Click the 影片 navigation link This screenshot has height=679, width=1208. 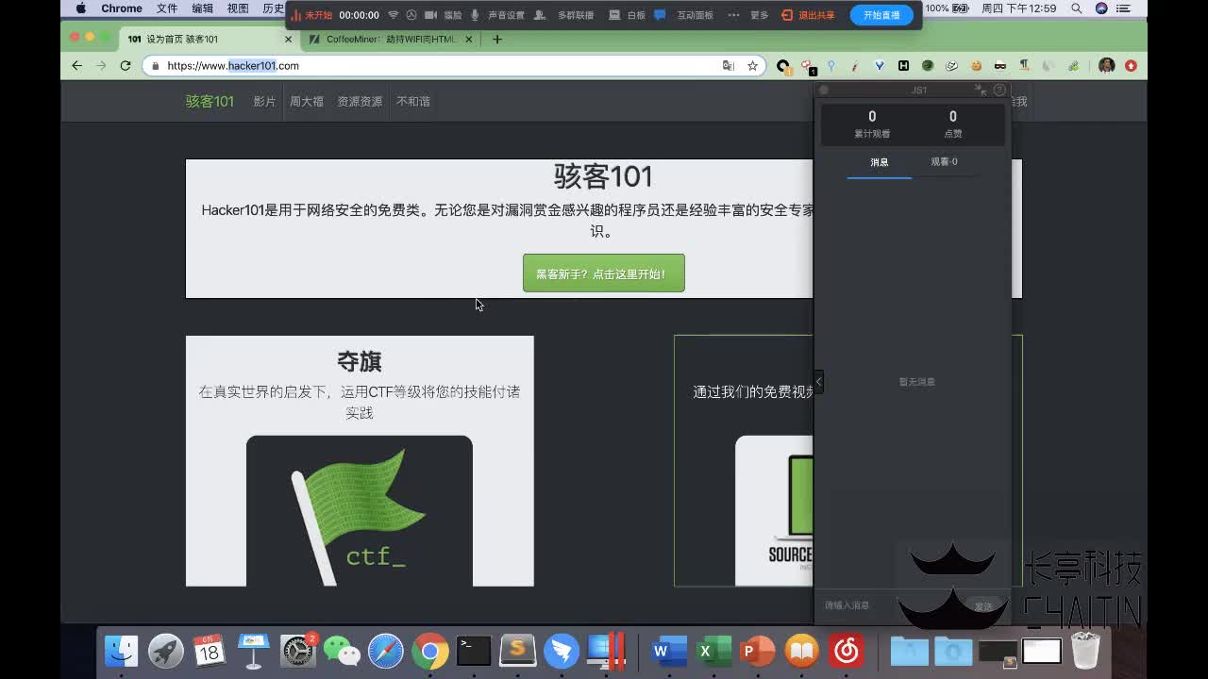tap(264, 101)
